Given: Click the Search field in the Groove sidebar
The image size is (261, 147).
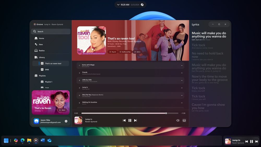Looking at the screenshot, I should [51, 32].
